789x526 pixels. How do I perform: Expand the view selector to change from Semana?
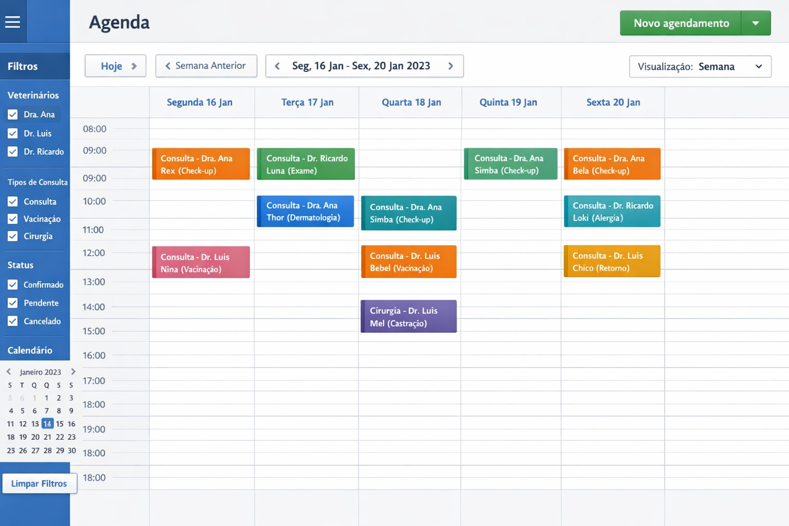(759, 66)
